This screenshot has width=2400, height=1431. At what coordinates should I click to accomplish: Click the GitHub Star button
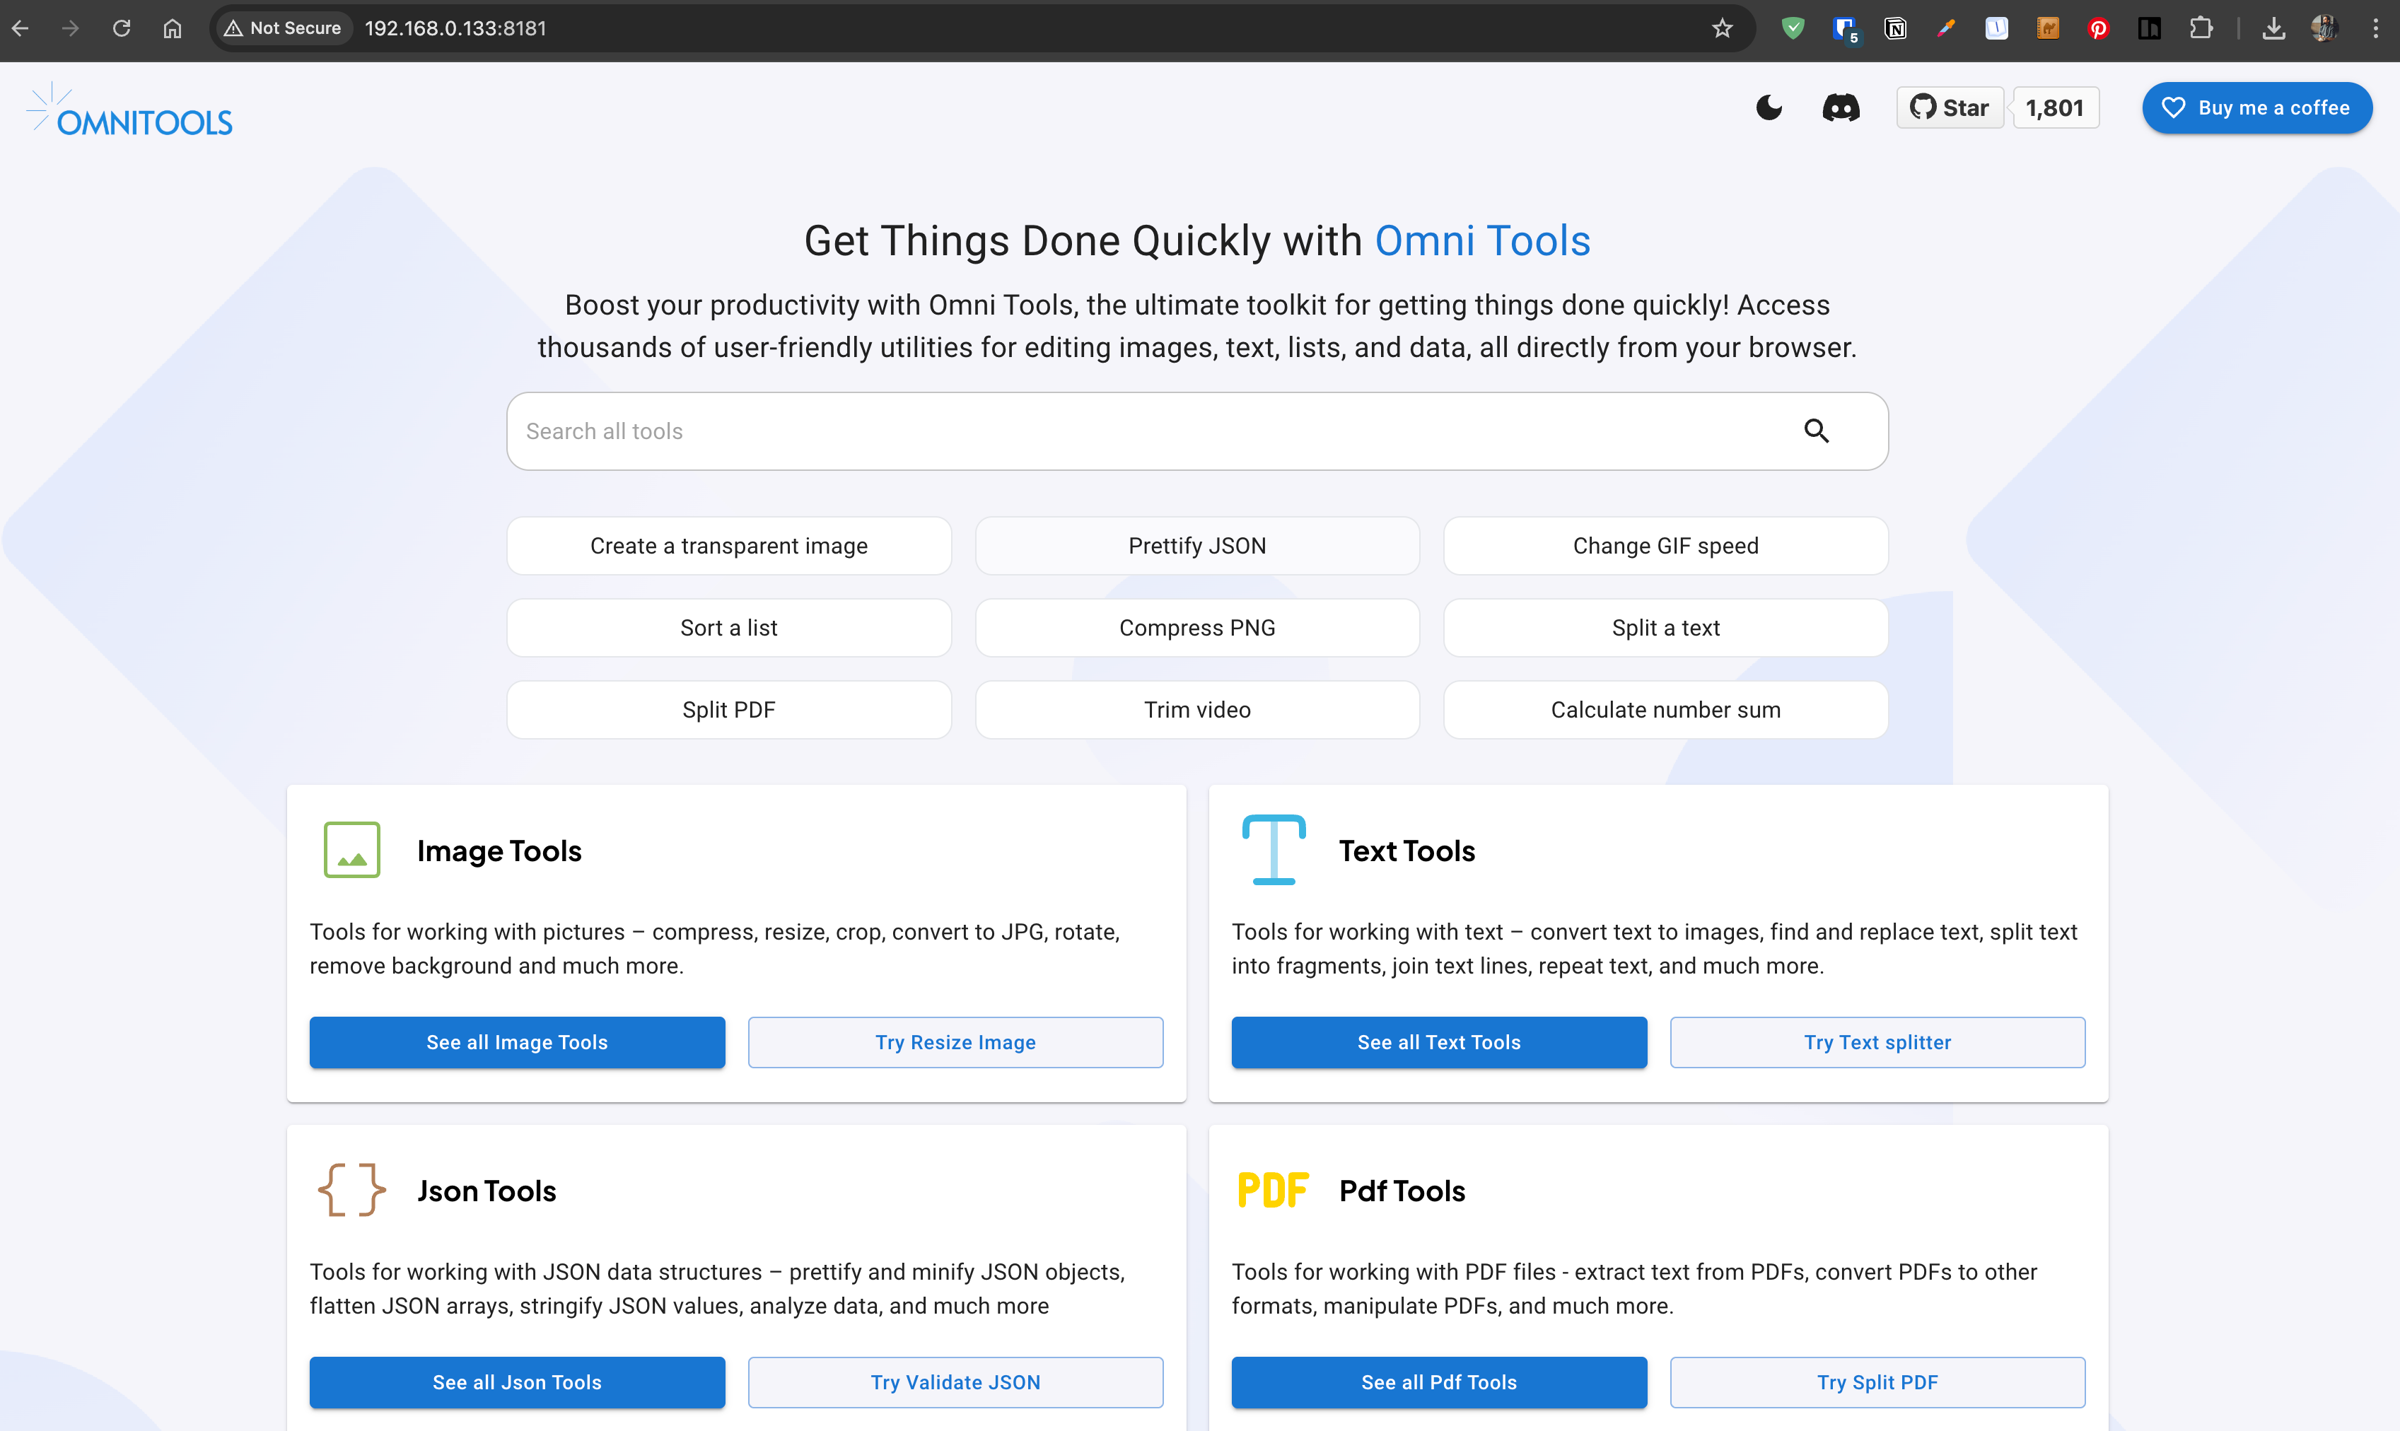tap(1950, 108)
